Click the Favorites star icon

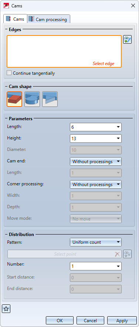[6, 309]
